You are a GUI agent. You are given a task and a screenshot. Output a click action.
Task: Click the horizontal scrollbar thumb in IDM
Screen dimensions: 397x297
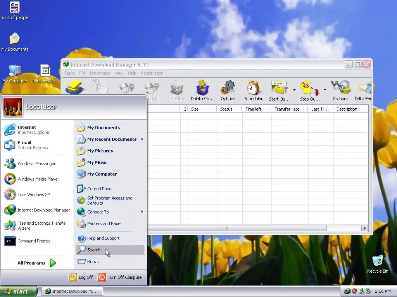[237, 228]
